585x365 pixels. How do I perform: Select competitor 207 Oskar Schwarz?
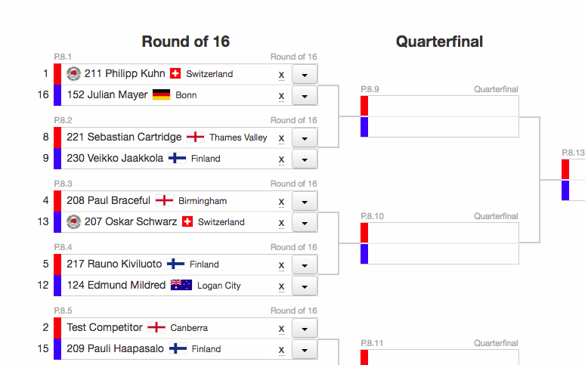point(131,222)
